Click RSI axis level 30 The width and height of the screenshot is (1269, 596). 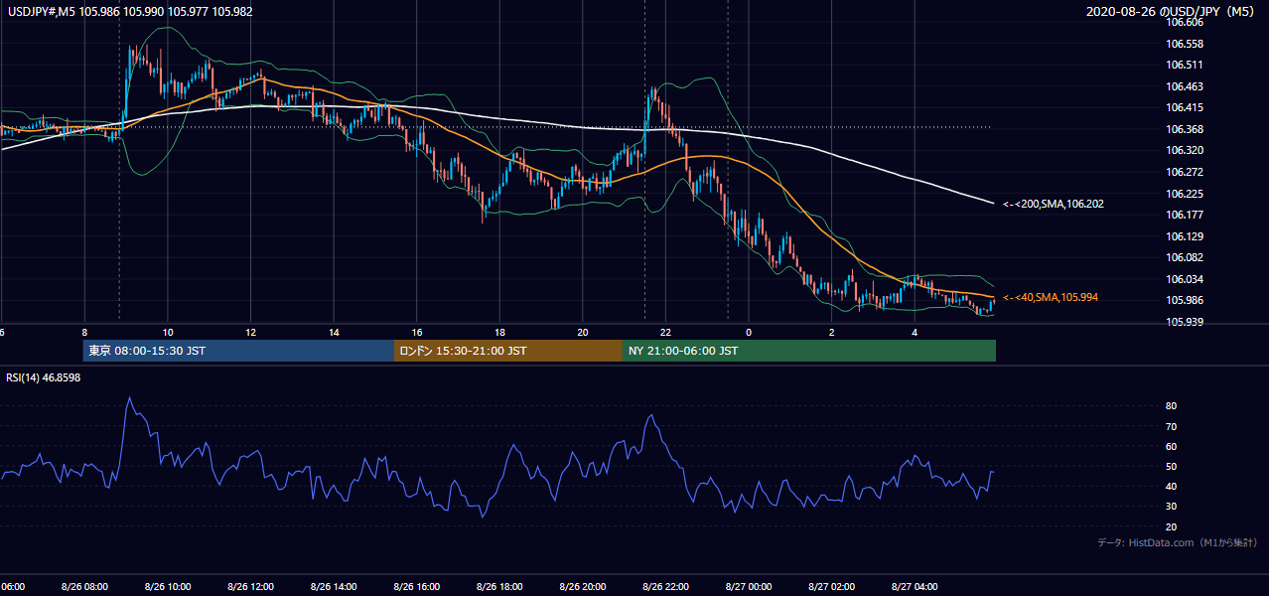pyautogui.click(x=1172, y=507)
